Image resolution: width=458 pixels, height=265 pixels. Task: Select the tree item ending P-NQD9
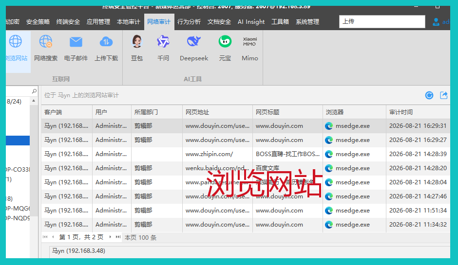(18, 218)
